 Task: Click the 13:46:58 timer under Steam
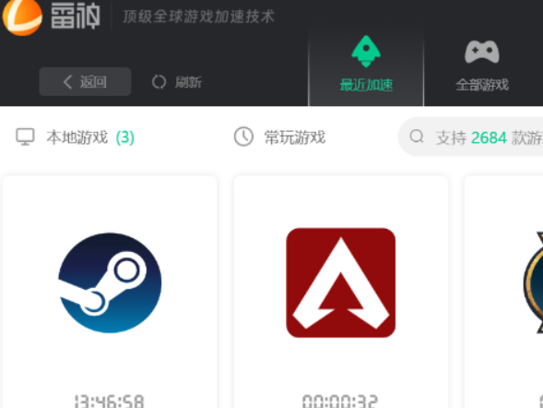110,401
